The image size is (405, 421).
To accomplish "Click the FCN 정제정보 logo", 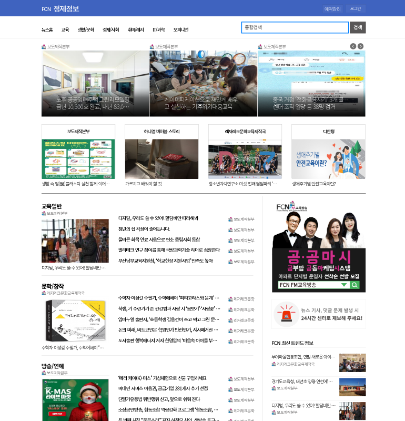I will click(x=60, y=8).
